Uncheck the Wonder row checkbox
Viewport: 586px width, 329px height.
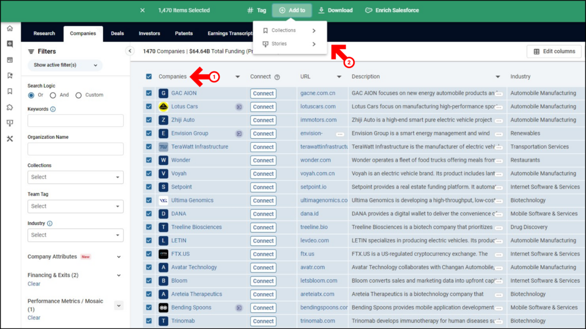(149, 160)
